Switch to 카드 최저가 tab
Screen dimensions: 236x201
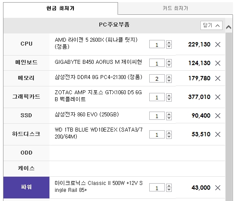pyautogui.click(x=175, y=8)
